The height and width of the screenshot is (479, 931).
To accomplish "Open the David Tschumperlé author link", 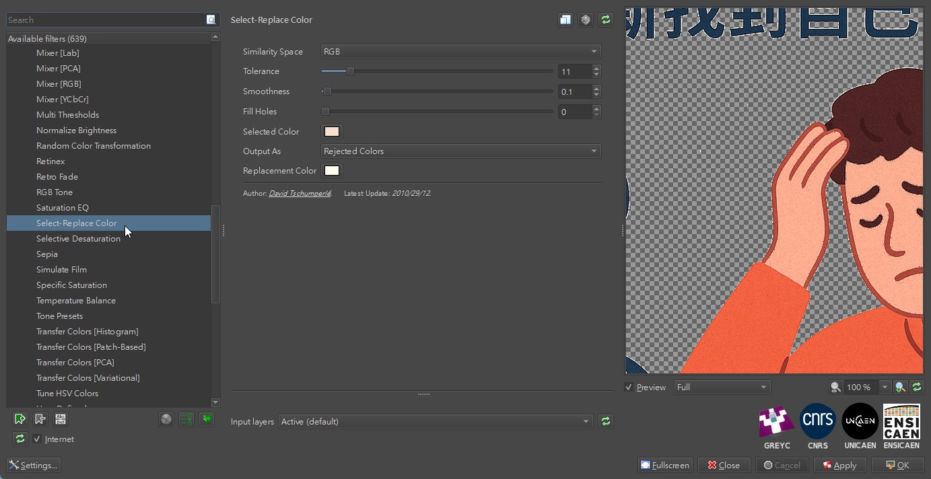I will pyautogui.click(x=300, y=194).
